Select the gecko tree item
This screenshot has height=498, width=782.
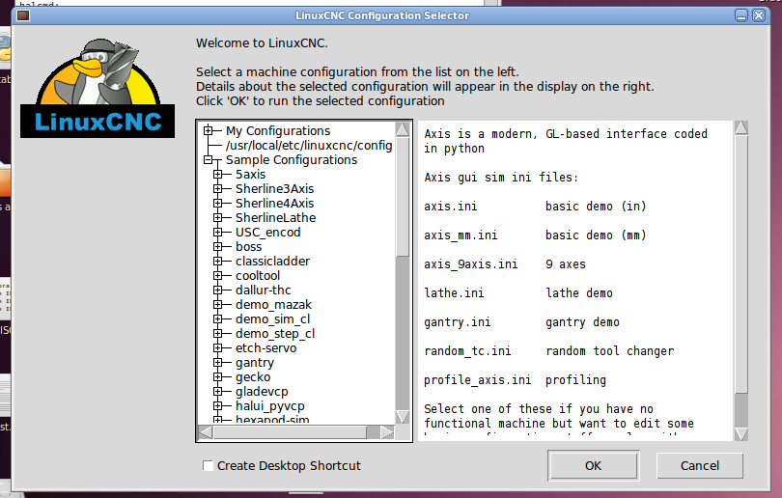point(253,377)
